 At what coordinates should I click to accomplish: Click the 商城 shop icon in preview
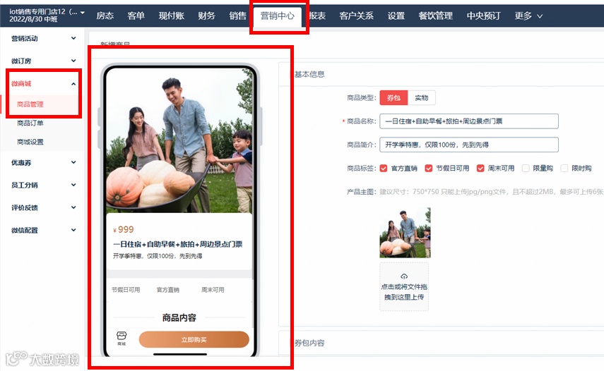point(122,338)
